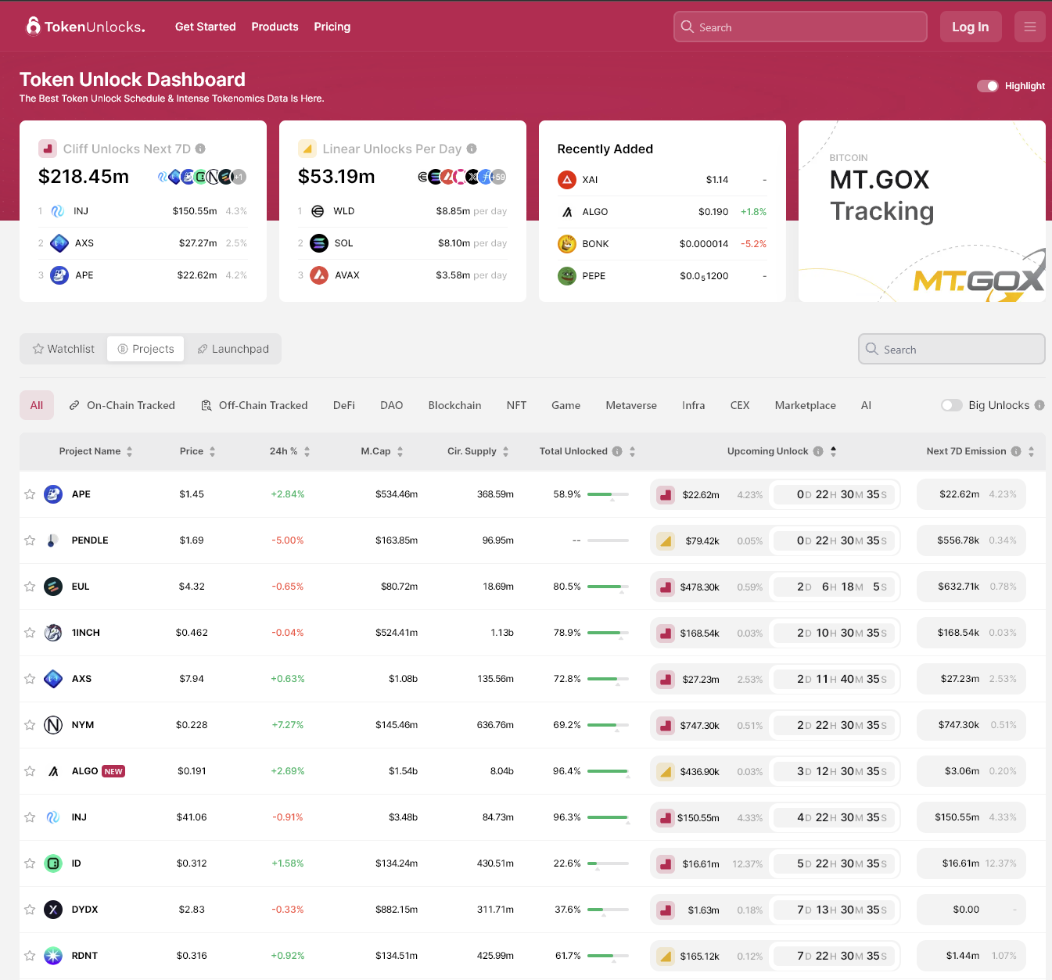Sort table by Upcoming Unlock arrows

pos(833,451)
